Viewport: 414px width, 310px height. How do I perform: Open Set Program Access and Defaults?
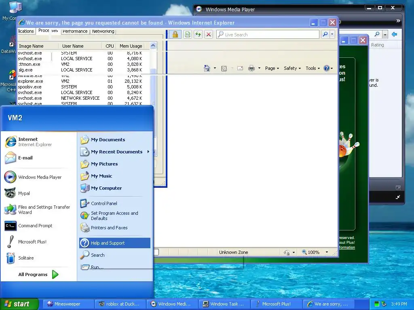tap(115, 216)
